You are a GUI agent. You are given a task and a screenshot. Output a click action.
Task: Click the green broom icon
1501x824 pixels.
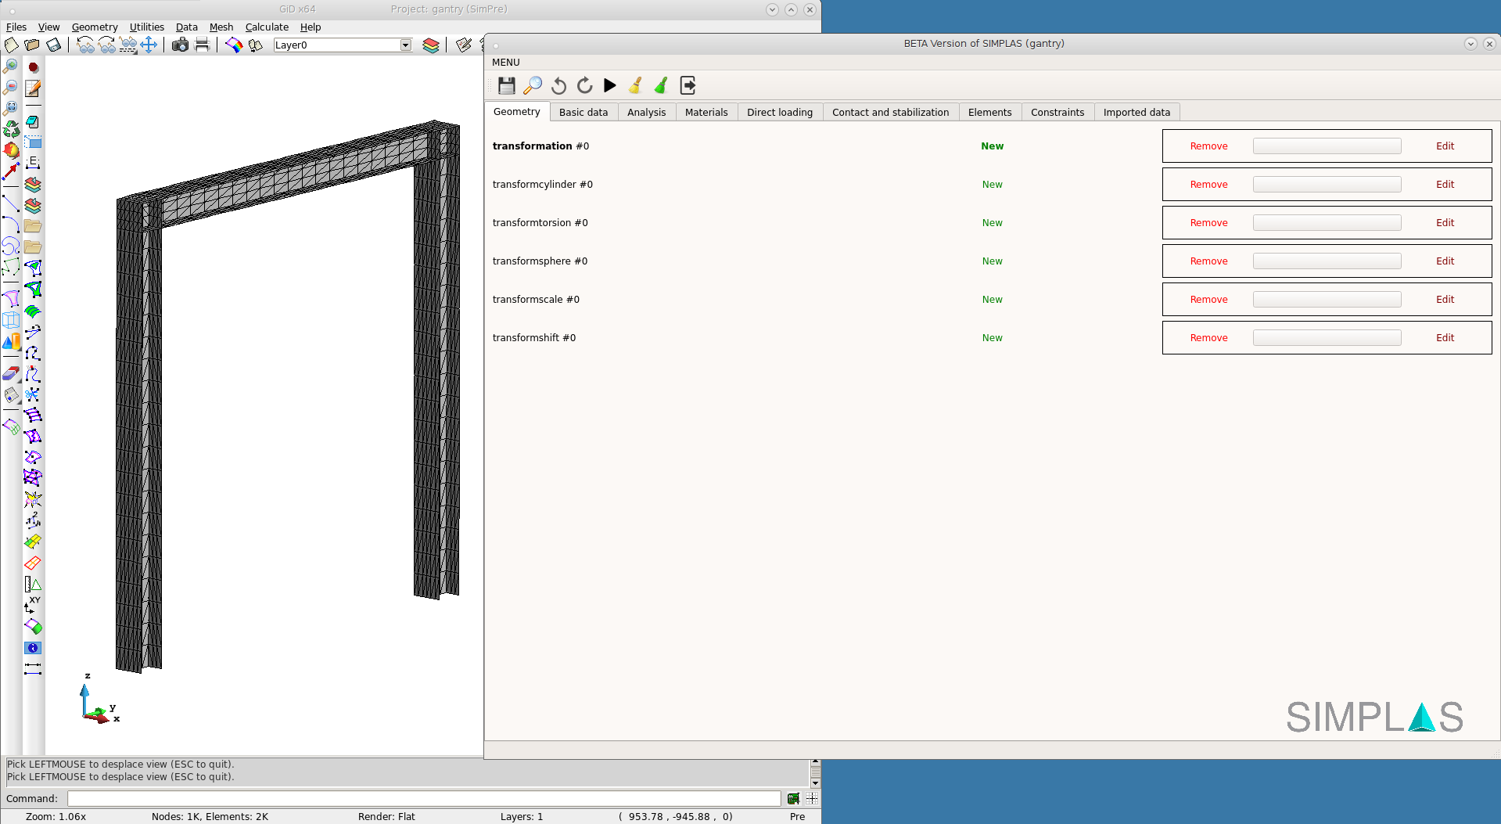coord(662,85)
